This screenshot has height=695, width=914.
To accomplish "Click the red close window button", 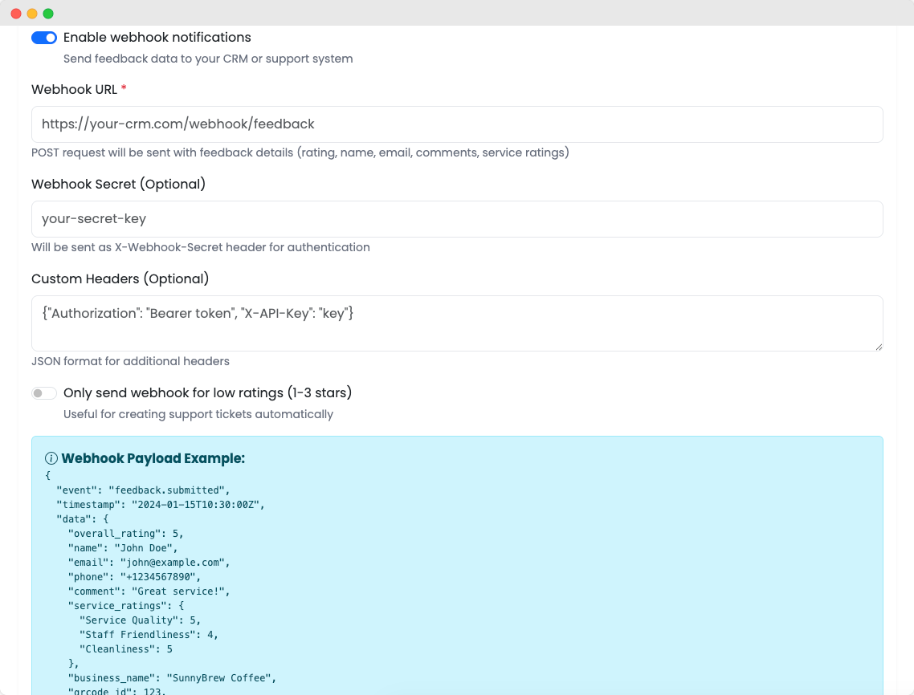I will coord(16,14).
